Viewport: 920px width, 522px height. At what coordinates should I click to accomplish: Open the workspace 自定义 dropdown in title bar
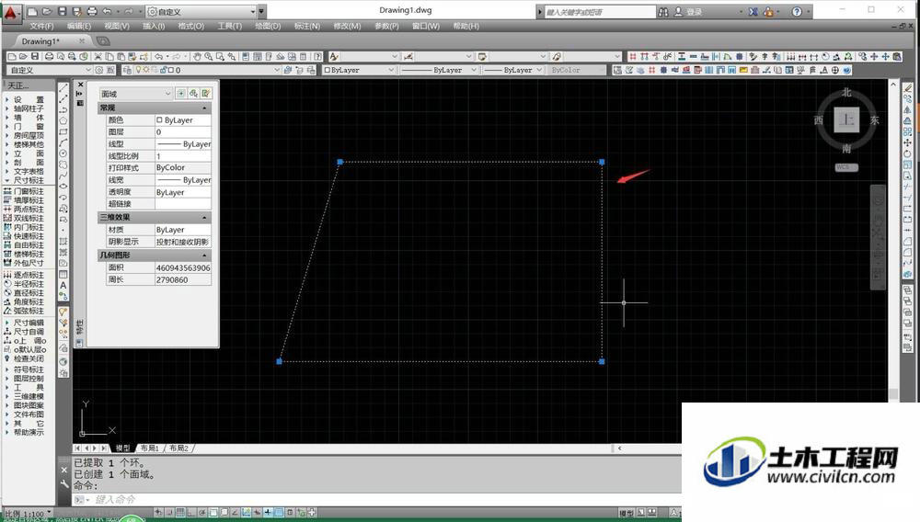201,12
